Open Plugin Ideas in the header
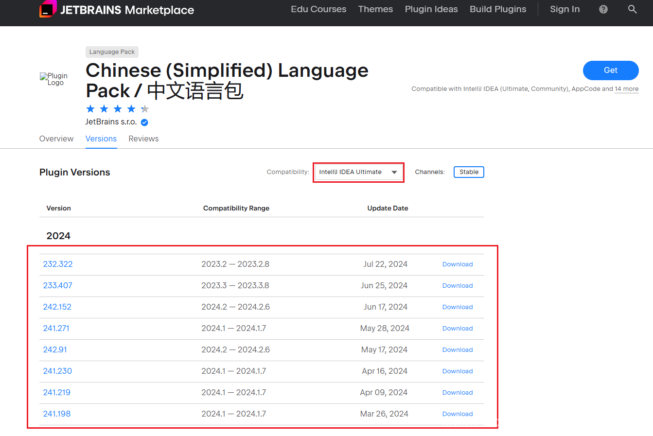Screen dimensions: 653x436 (431, 9)
